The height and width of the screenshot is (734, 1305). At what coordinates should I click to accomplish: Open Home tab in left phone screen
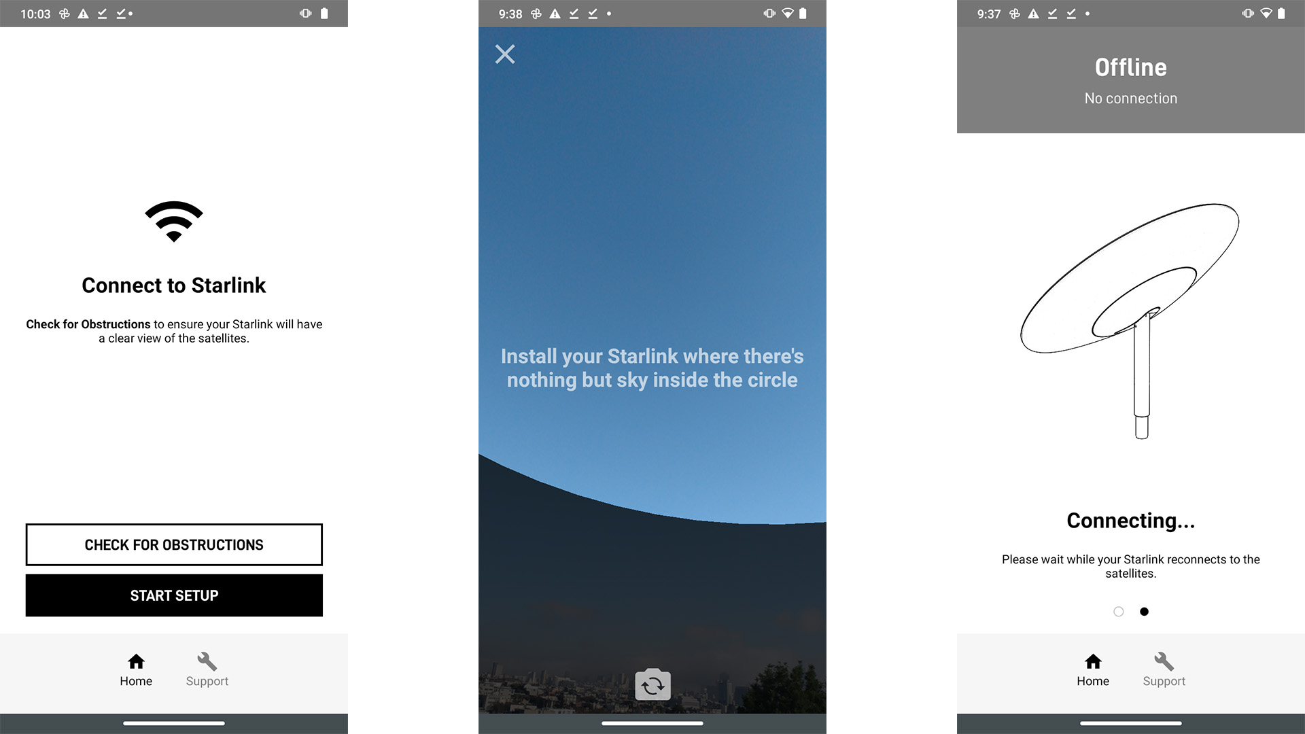pyautogui.click(x=136, y=671)
